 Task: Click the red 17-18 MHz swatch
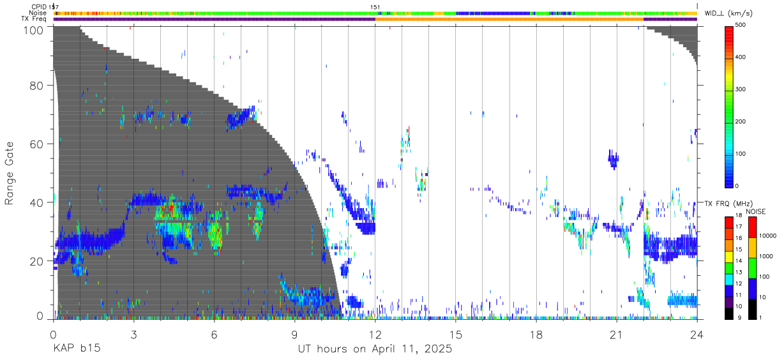click(x=729, y=223)
